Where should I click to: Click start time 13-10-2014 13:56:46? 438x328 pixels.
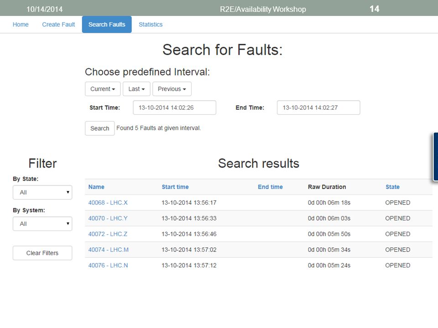click(x=189, y=234)
